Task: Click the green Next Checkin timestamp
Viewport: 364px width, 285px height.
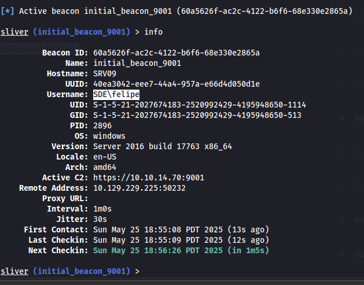Action: 181,250
